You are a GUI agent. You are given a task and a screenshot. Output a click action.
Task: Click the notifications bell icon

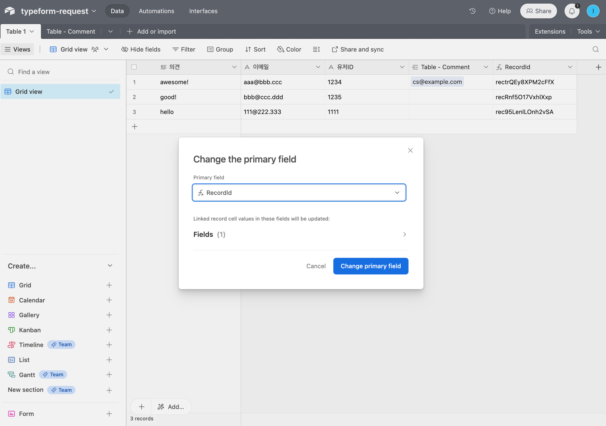[x=572, y=11]
